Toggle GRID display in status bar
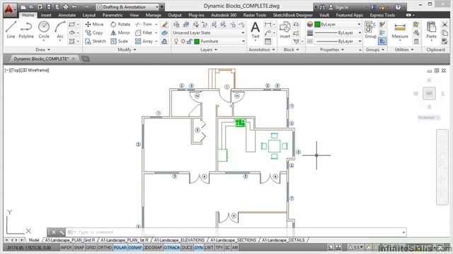The width and height of the screenshot is (453, 254). click(x=91, y=248)
